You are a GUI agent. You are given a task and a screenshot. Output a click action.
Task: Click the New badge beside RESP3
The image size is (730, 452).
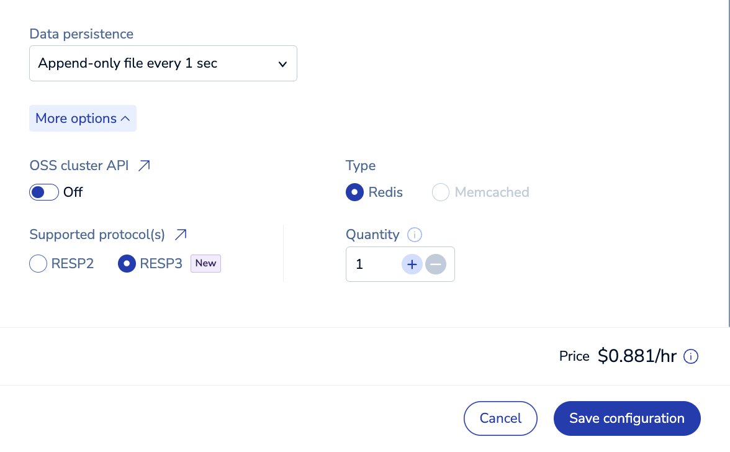tap(205, 263)
